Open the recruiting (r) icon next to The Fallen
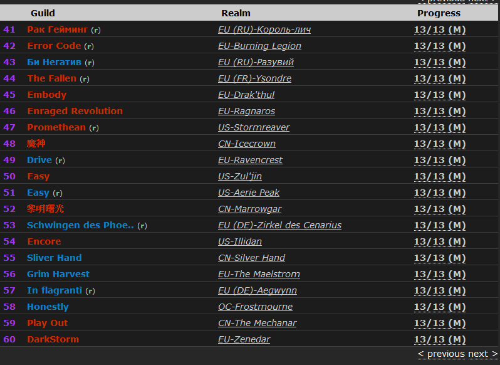Image resolution: width=500 pixels, height=365 pixels. 85,79
